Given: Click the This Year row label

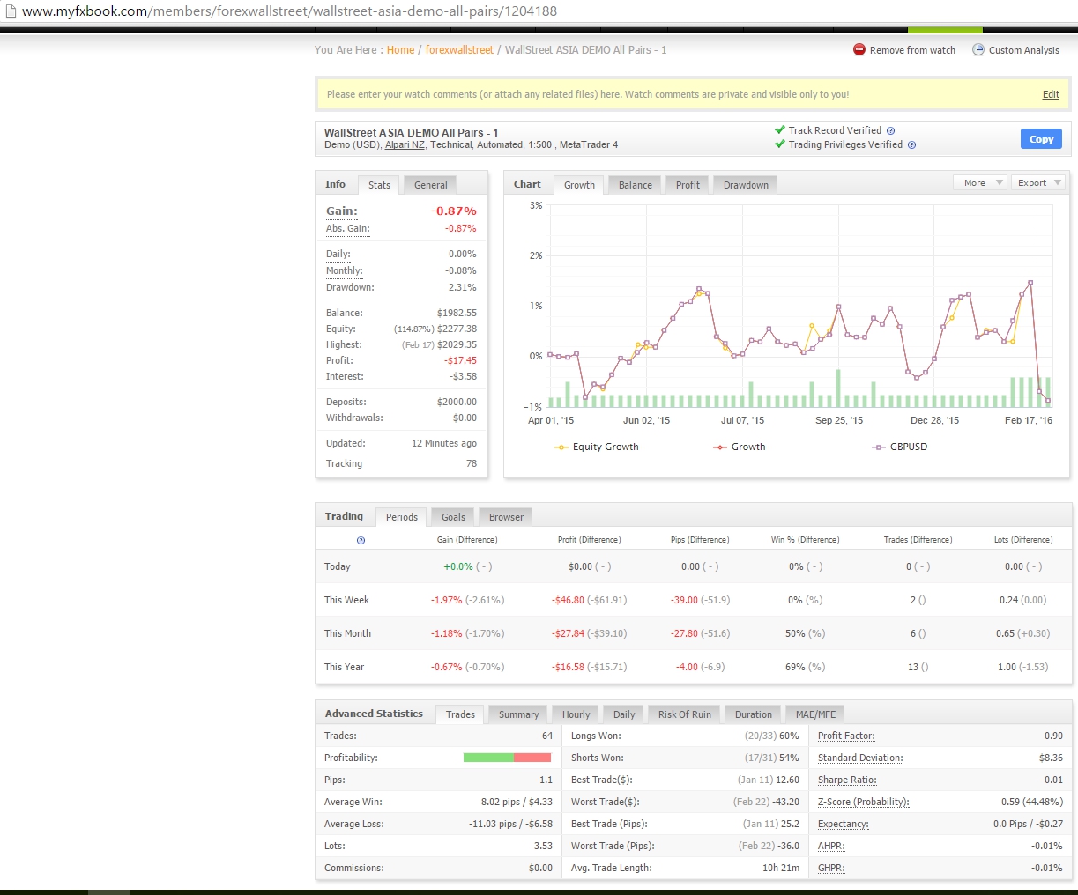Looking at the screenshot, I should pos(344,667).
